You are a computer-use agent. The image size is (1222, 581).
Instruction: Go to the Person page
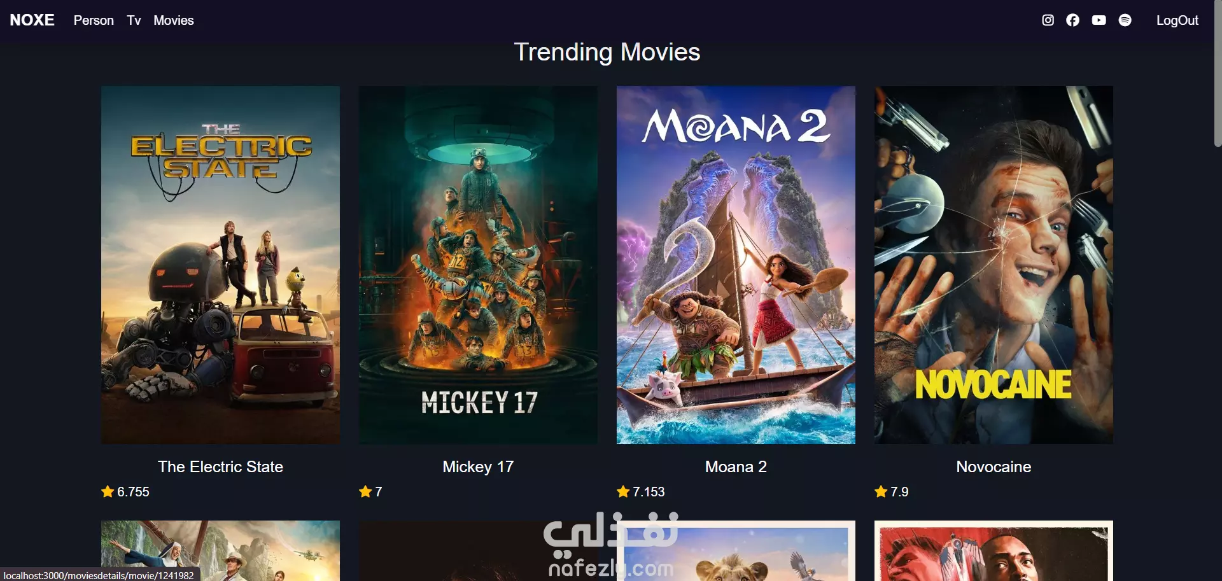click(x=94, y=20)
